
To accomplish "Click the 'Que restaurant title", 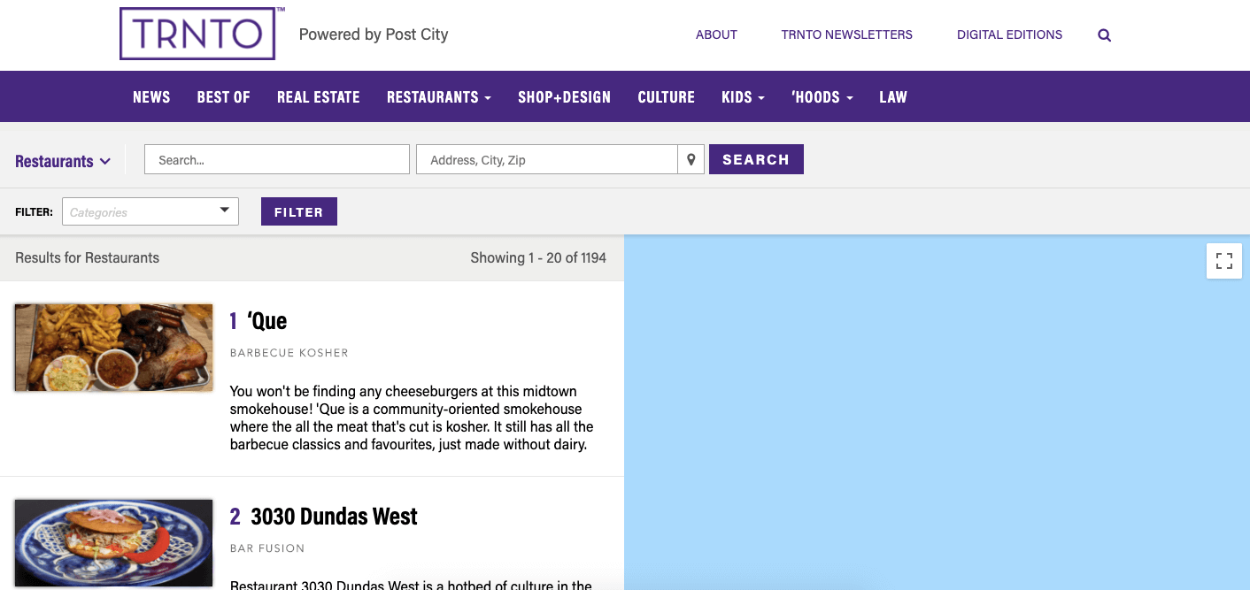I will 267,320.
